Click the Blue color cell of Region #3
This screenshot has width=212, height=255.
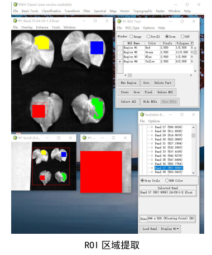(152, 57)
